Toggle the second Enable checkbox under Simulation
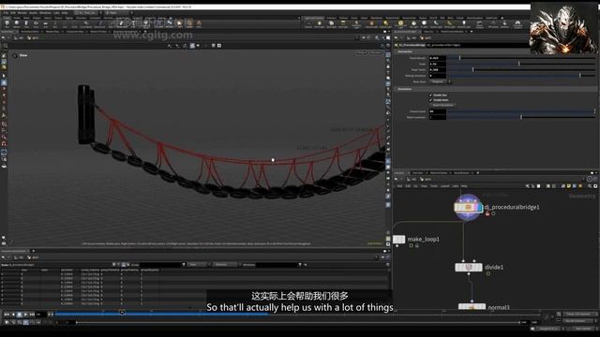This screenshot has height=337, width=600. (431, 100)
